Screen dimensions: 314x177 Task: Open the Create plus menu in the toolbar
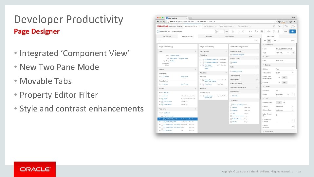coord(250,31)
